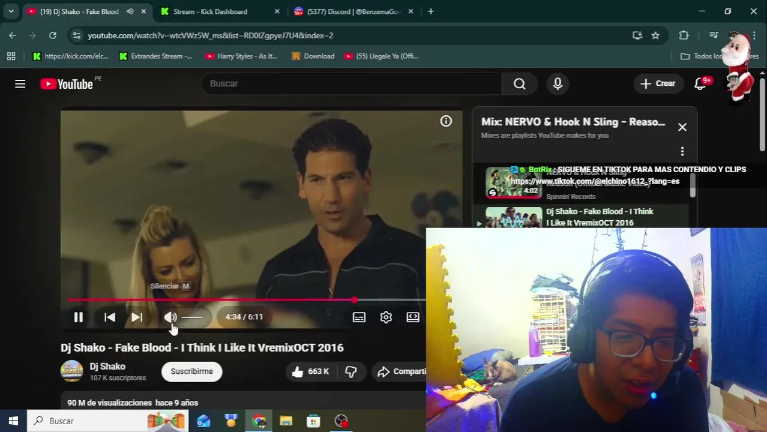Install app icon in address bar

[637, 35]
